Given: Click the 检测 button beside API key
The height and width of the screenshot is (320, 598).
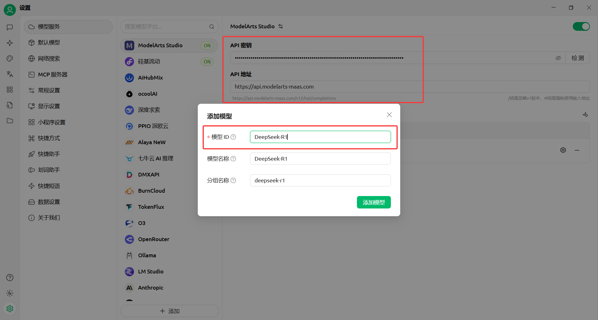Looking at the screenshot, I should pos(577,58).
